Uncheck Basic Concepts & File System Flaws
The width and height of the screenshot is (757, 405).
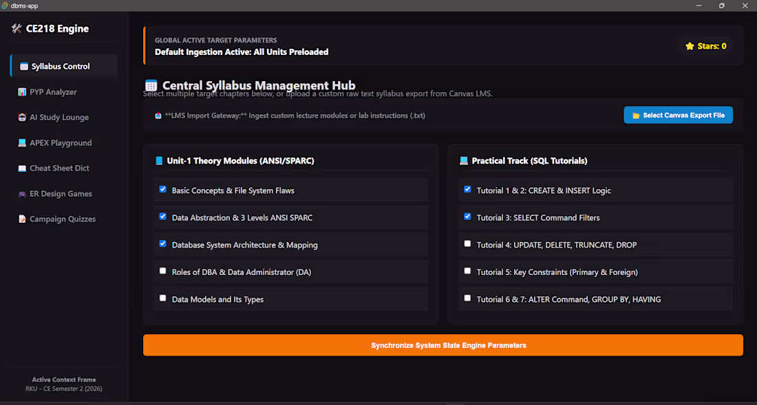click(162, 190)
